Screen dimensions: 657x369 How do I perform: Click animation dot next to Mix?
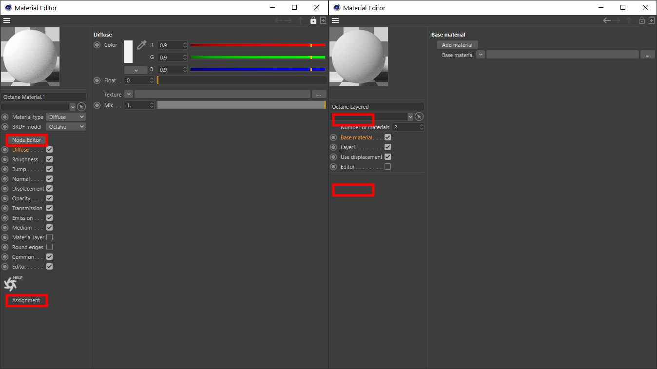coord(97,105)
